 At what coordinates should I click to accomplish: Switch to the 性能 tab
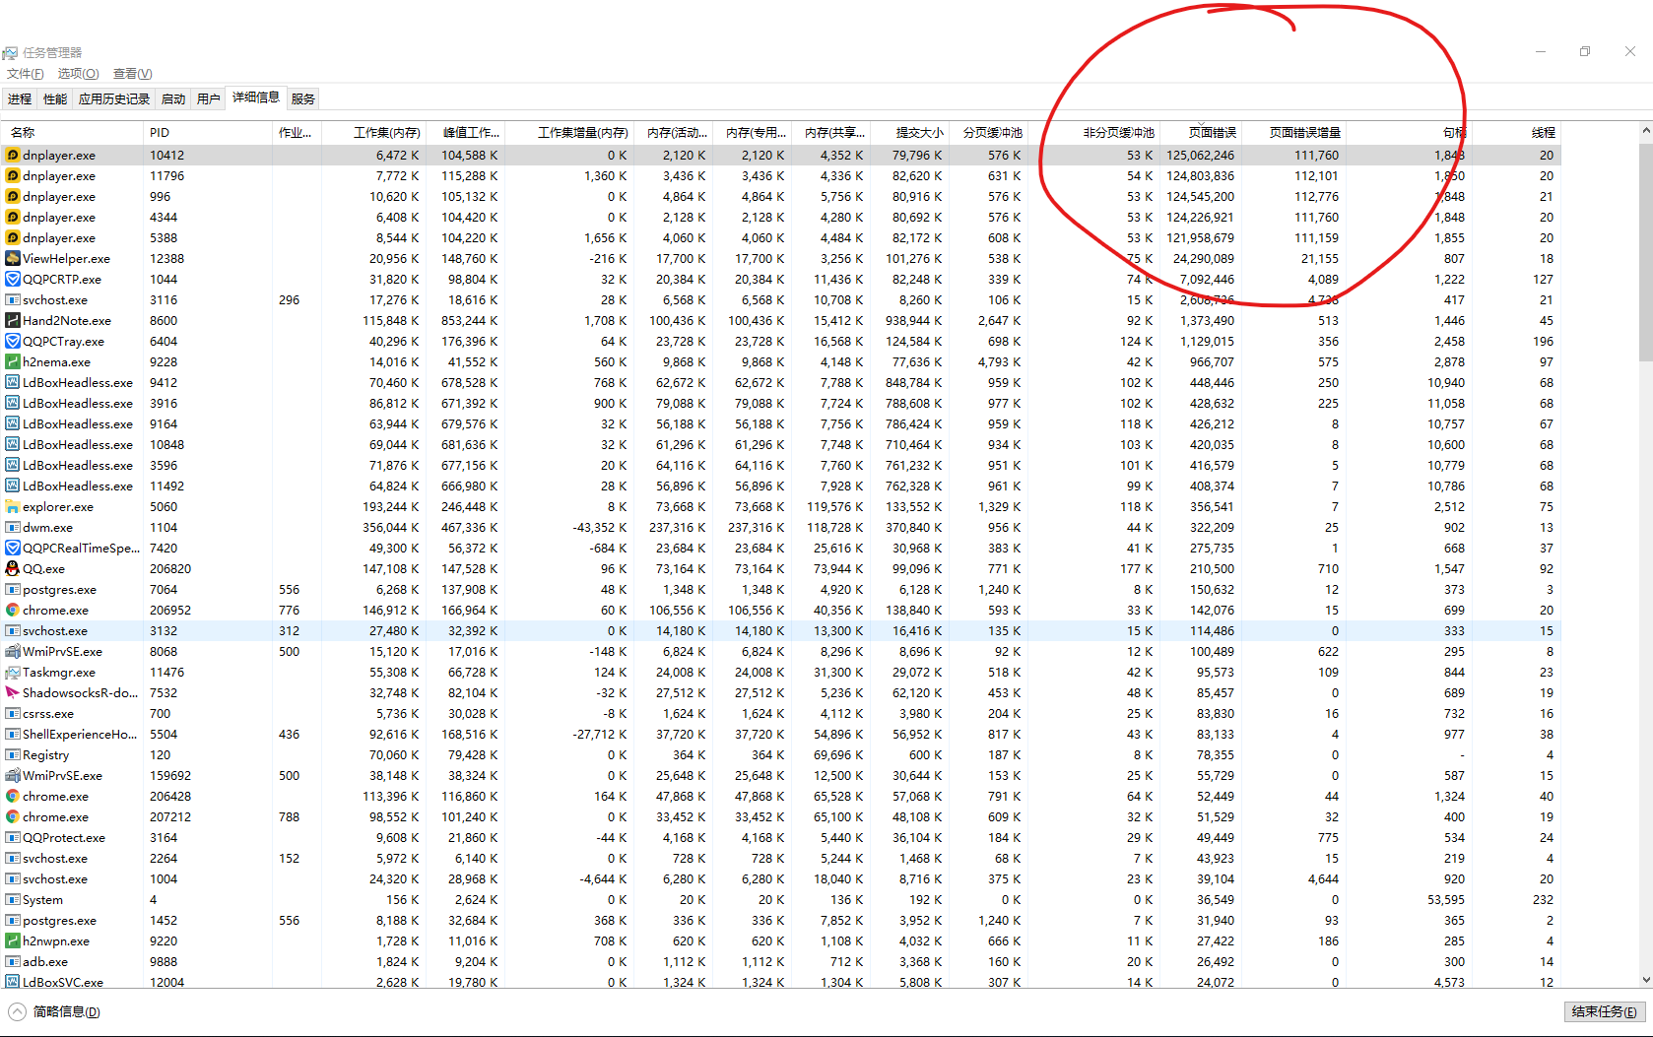click(55, 98)
